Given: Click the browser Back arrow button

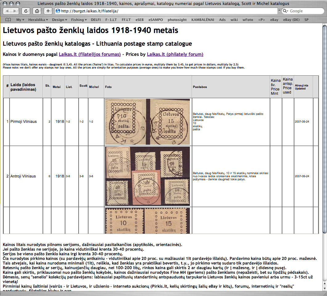Looking at the screenshot, I should coord(7,11).
